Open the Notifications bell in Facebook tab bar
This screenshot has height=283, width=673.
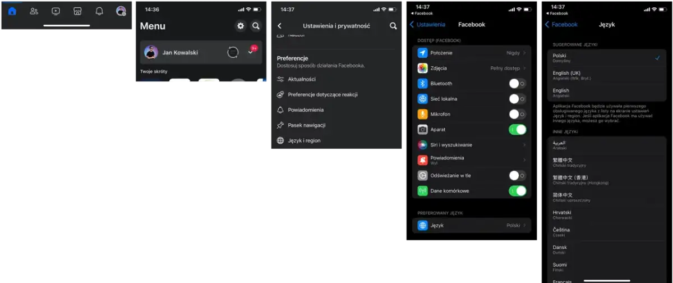click(x=99, y=11)
